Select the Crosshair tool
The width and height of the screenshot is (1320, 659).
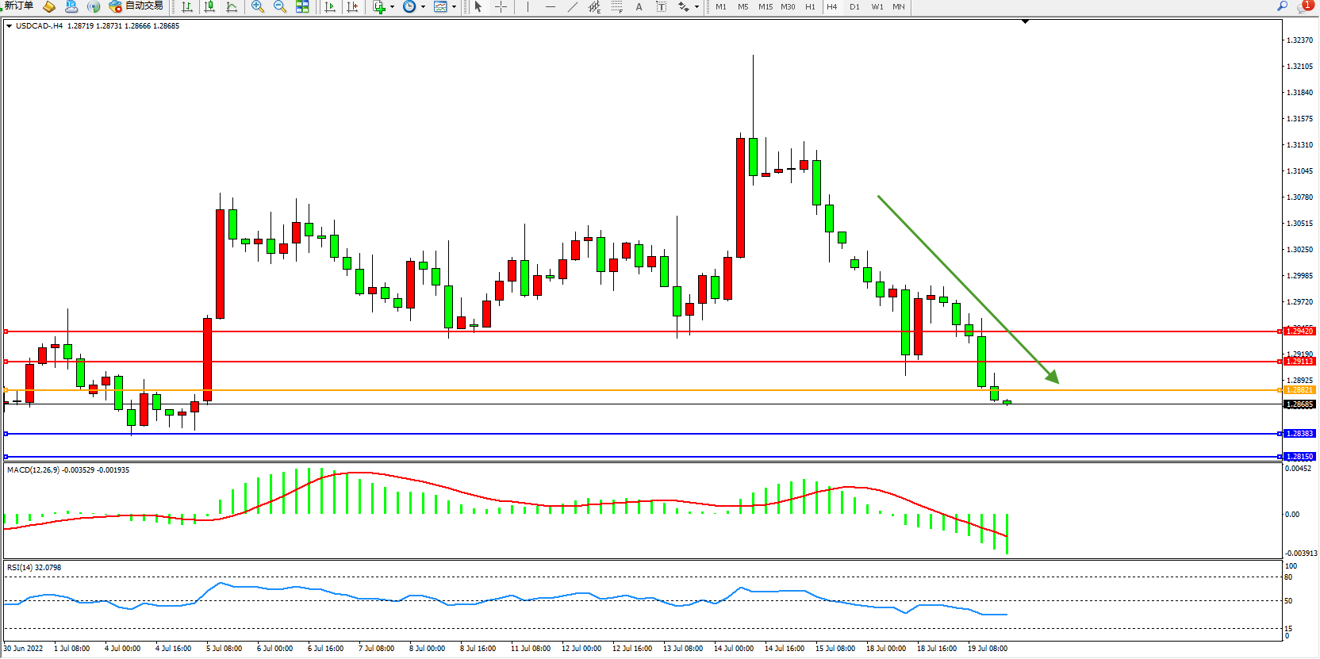tap(501, 6)
